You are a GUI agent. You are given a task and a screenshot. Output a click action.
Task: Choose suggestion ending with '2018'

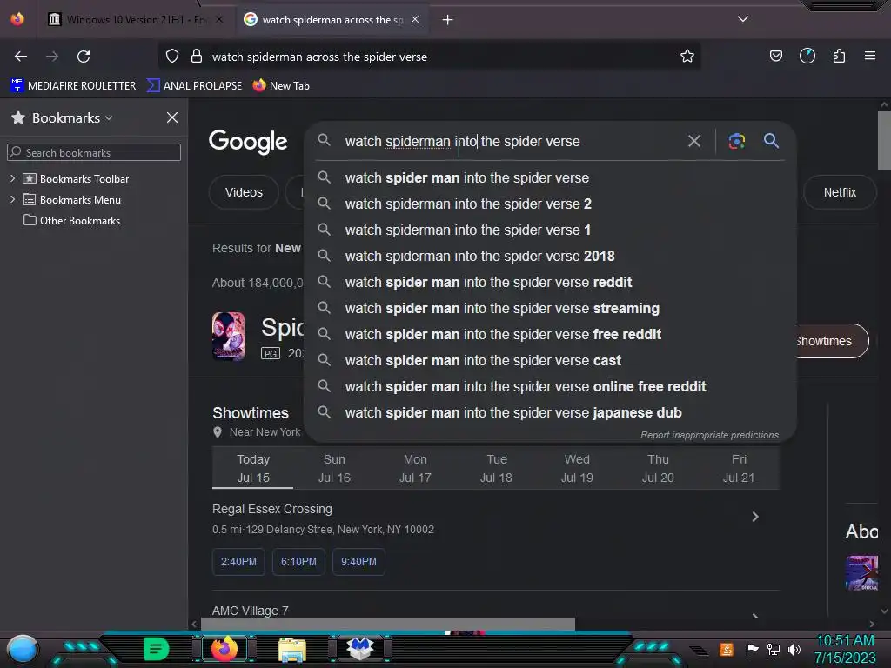pyautogui.click(x=550, y=257)
